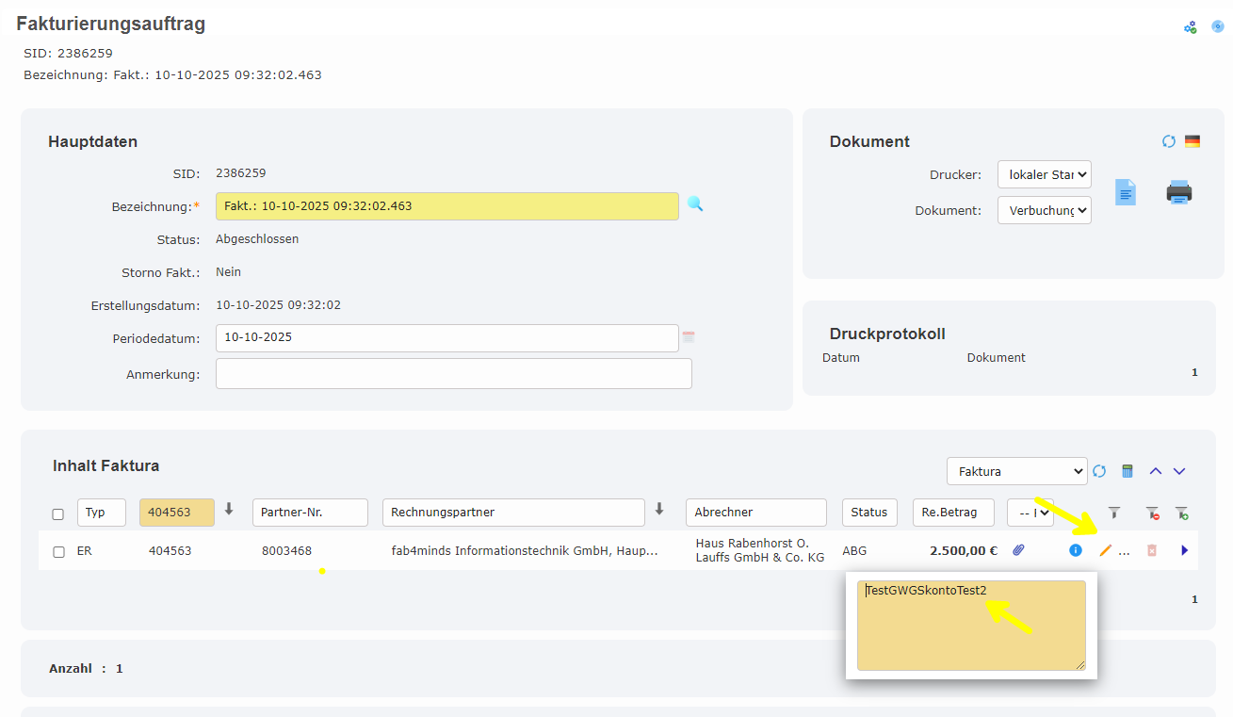Image resolution: width=1233 pixels, height=717 pixels.
Task: Click the printer icon in Dokument panel
Action: pyautogui.click(x=1178, y=192)
